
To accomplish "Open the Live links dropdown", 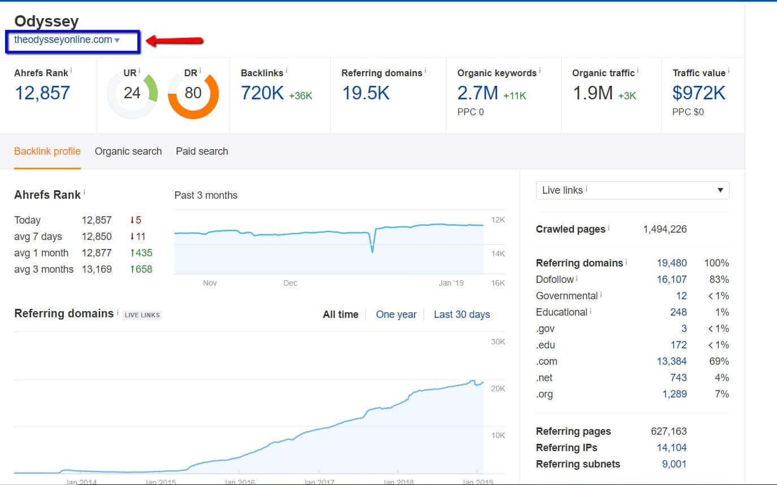I will click(632, 190).
